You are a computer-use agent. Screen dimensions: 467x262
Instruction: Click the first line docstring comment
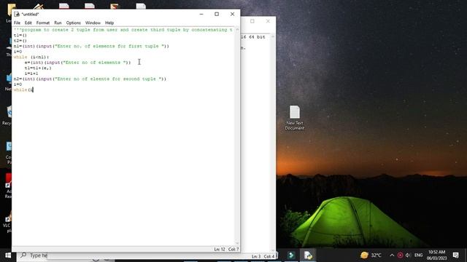tap(123, 30)
